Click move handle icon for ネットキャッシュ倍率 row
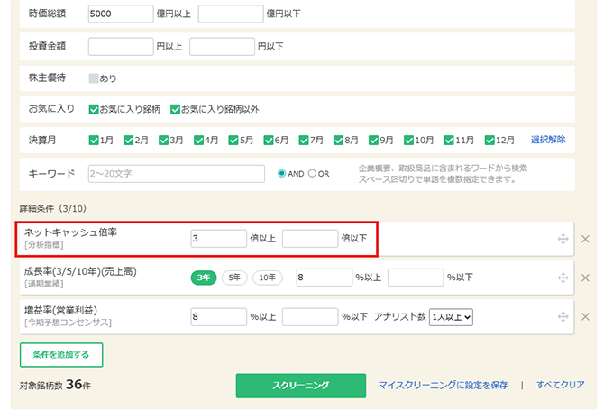 click(x=563, y=239)
